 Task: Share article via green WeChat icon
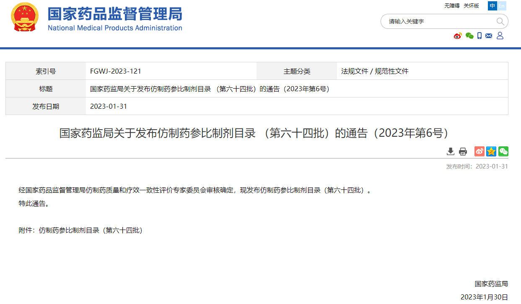[x=503, y=151]
